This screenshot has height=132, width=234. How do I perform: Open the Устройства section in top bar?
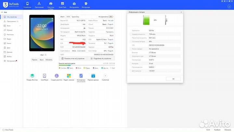pyautogui.click(x=27, y=5)
